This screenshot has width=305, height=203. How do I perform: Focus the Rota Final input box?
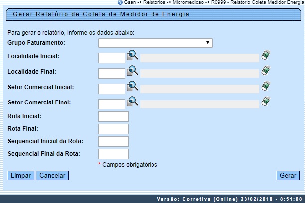pos(114,129)
